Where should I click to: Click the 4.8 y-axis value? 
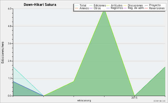(x=10, y=26)
